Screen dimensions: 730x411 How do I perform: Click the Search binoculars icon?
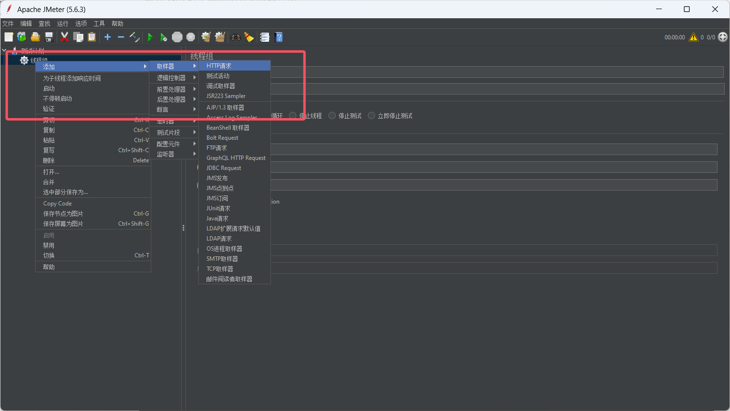coord(235,37)
